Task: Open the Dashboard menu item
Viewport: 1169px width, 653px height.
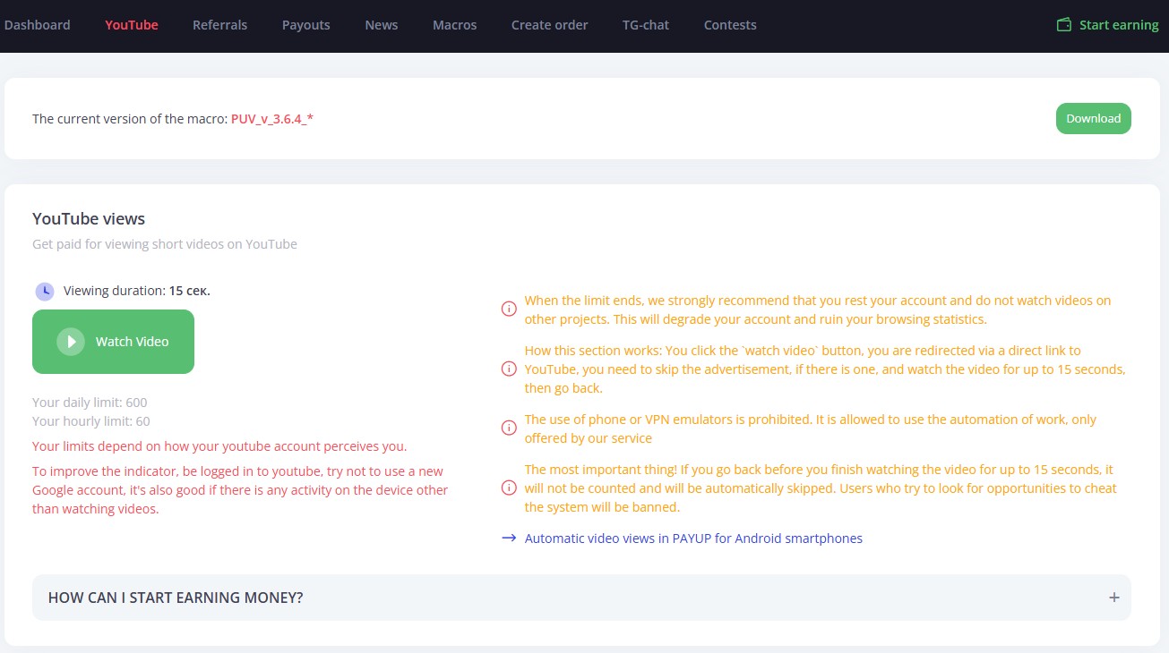Action: 37,25
